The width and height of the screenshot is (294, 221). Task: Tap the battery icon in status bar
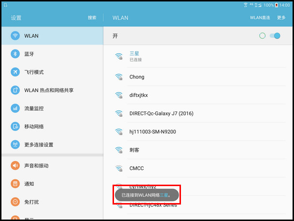277,5
